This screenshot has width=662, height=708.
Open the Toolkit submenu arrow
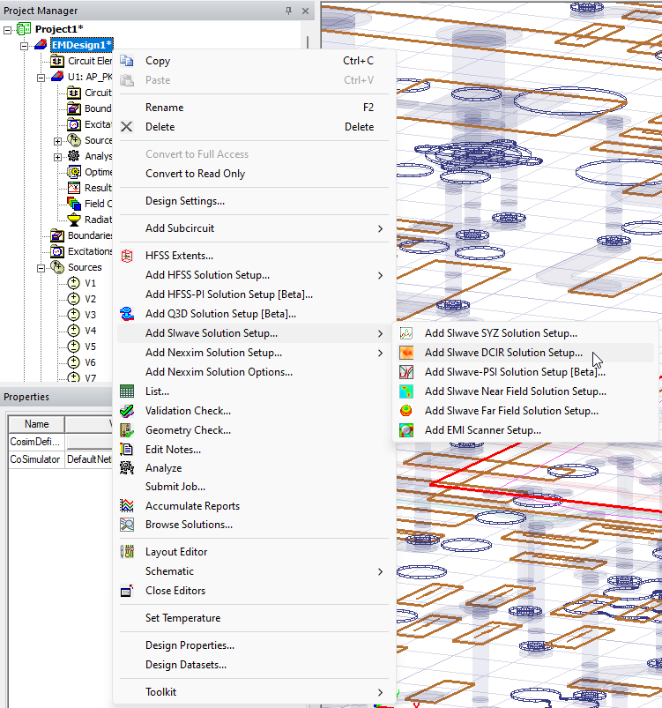point(380,692)
